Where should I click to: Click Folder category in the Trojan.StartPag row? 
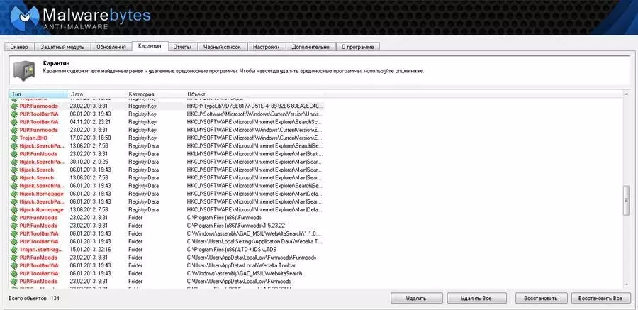pos(135,249)
